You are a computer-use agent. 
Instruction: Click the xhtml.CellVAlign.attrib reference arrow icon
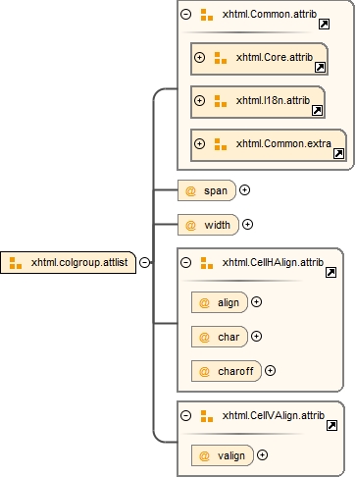coord(331,425)
